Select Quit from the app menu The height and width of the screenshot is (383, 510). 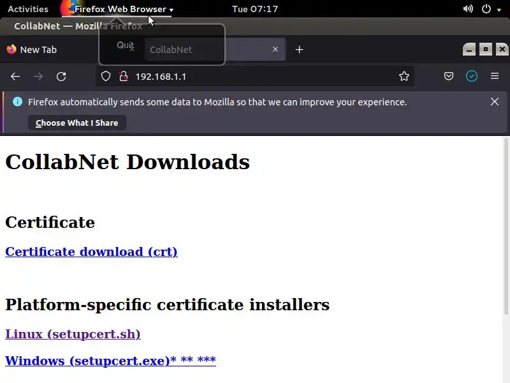(x=125, y=45)
